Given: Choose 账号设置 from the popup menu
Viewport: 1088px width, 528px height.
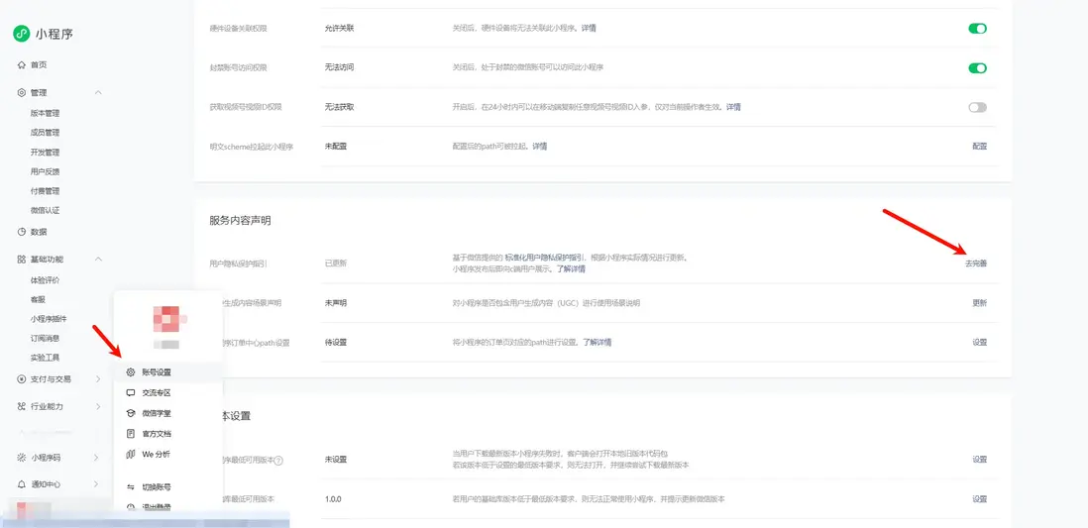Looking at the screenshot, I should click(169, 371).
